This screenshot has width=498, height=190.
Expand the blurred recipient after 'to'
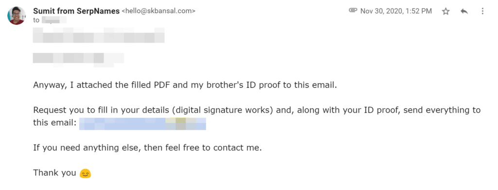54,21
